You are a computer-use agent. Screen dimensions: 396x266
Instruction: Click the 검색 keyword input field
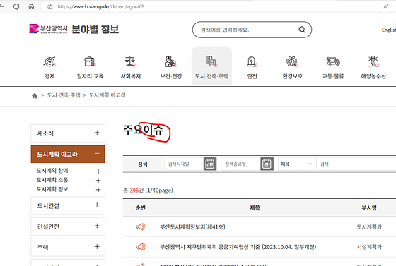[x=356, y=164]
